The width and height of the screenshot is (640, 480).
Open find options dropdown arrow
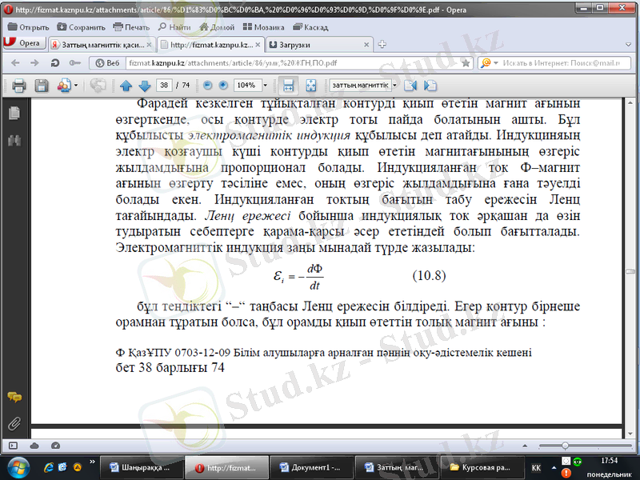pos(394,86)
